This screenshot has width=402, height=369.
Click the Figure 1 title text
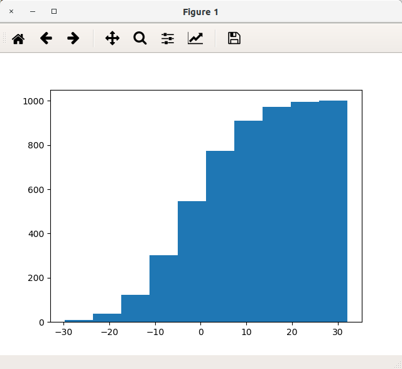200,12
